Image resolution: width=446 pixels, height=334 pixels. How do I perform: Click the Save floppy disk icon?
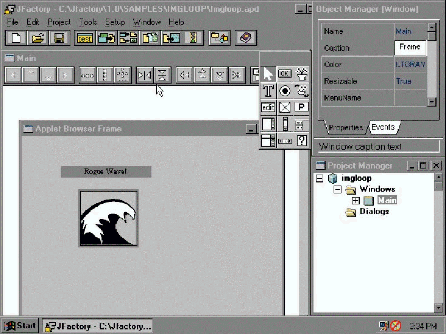pos(59,38)
